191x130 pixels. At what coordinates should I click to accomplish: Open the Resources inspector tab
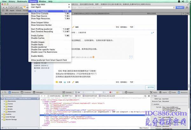tap(14, 92)
